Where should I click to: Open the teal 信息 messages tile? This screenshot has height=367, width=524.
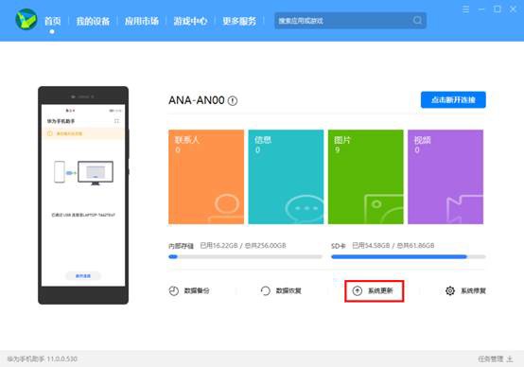[x=286, y=177]
